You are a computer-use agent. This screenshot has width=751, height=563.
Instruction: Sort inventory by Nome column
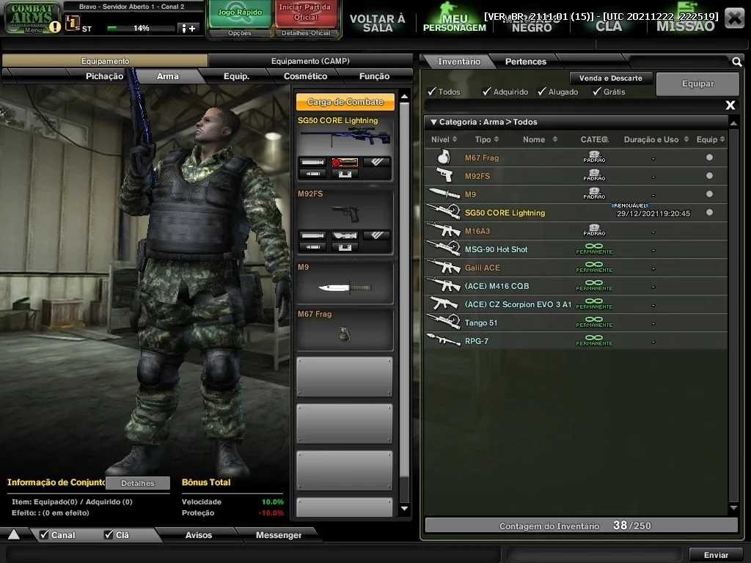(x=540, y=139)
